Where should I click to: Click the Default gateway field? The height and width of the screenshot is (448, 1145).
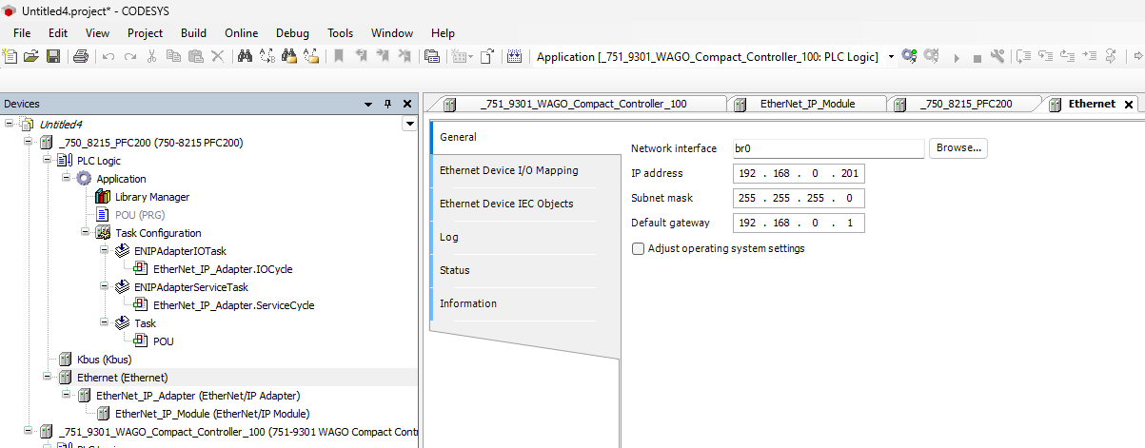click(799, 223)
